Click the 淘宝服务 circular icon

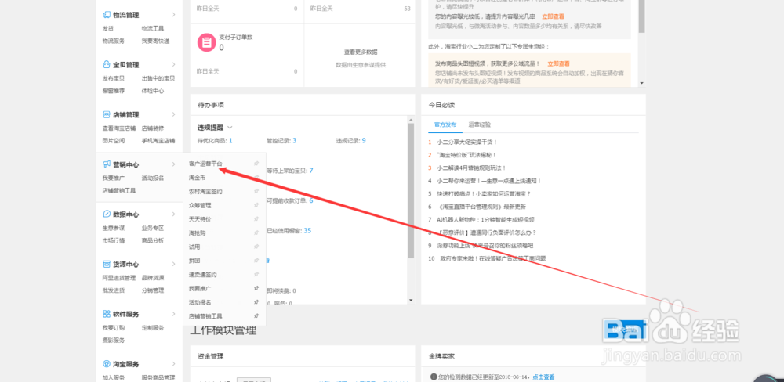pos(107,364)
